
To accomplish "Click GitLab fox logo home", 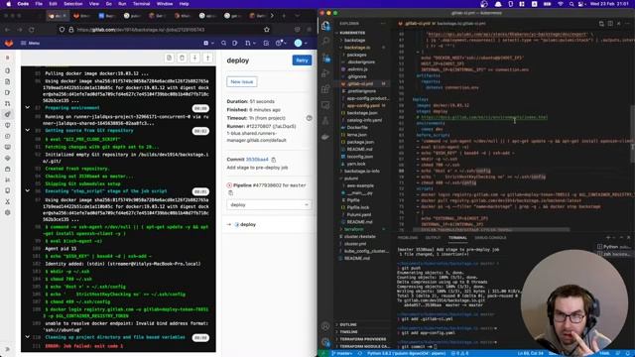I will click(9, 43).
